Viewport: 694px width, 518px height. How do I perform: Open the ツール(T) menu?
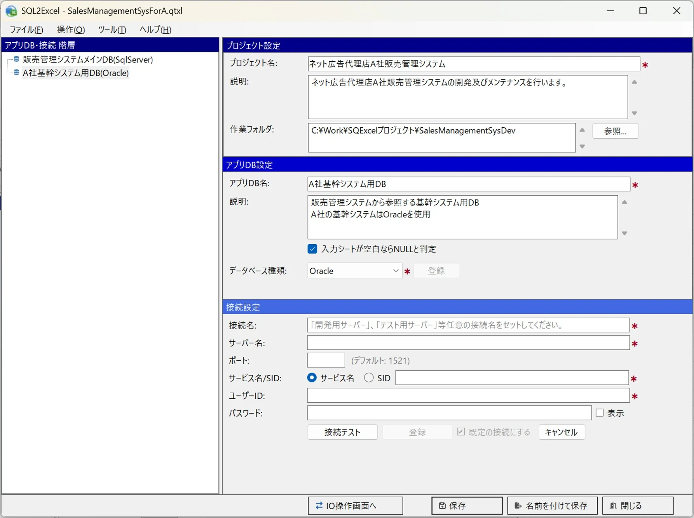point(112,30)
